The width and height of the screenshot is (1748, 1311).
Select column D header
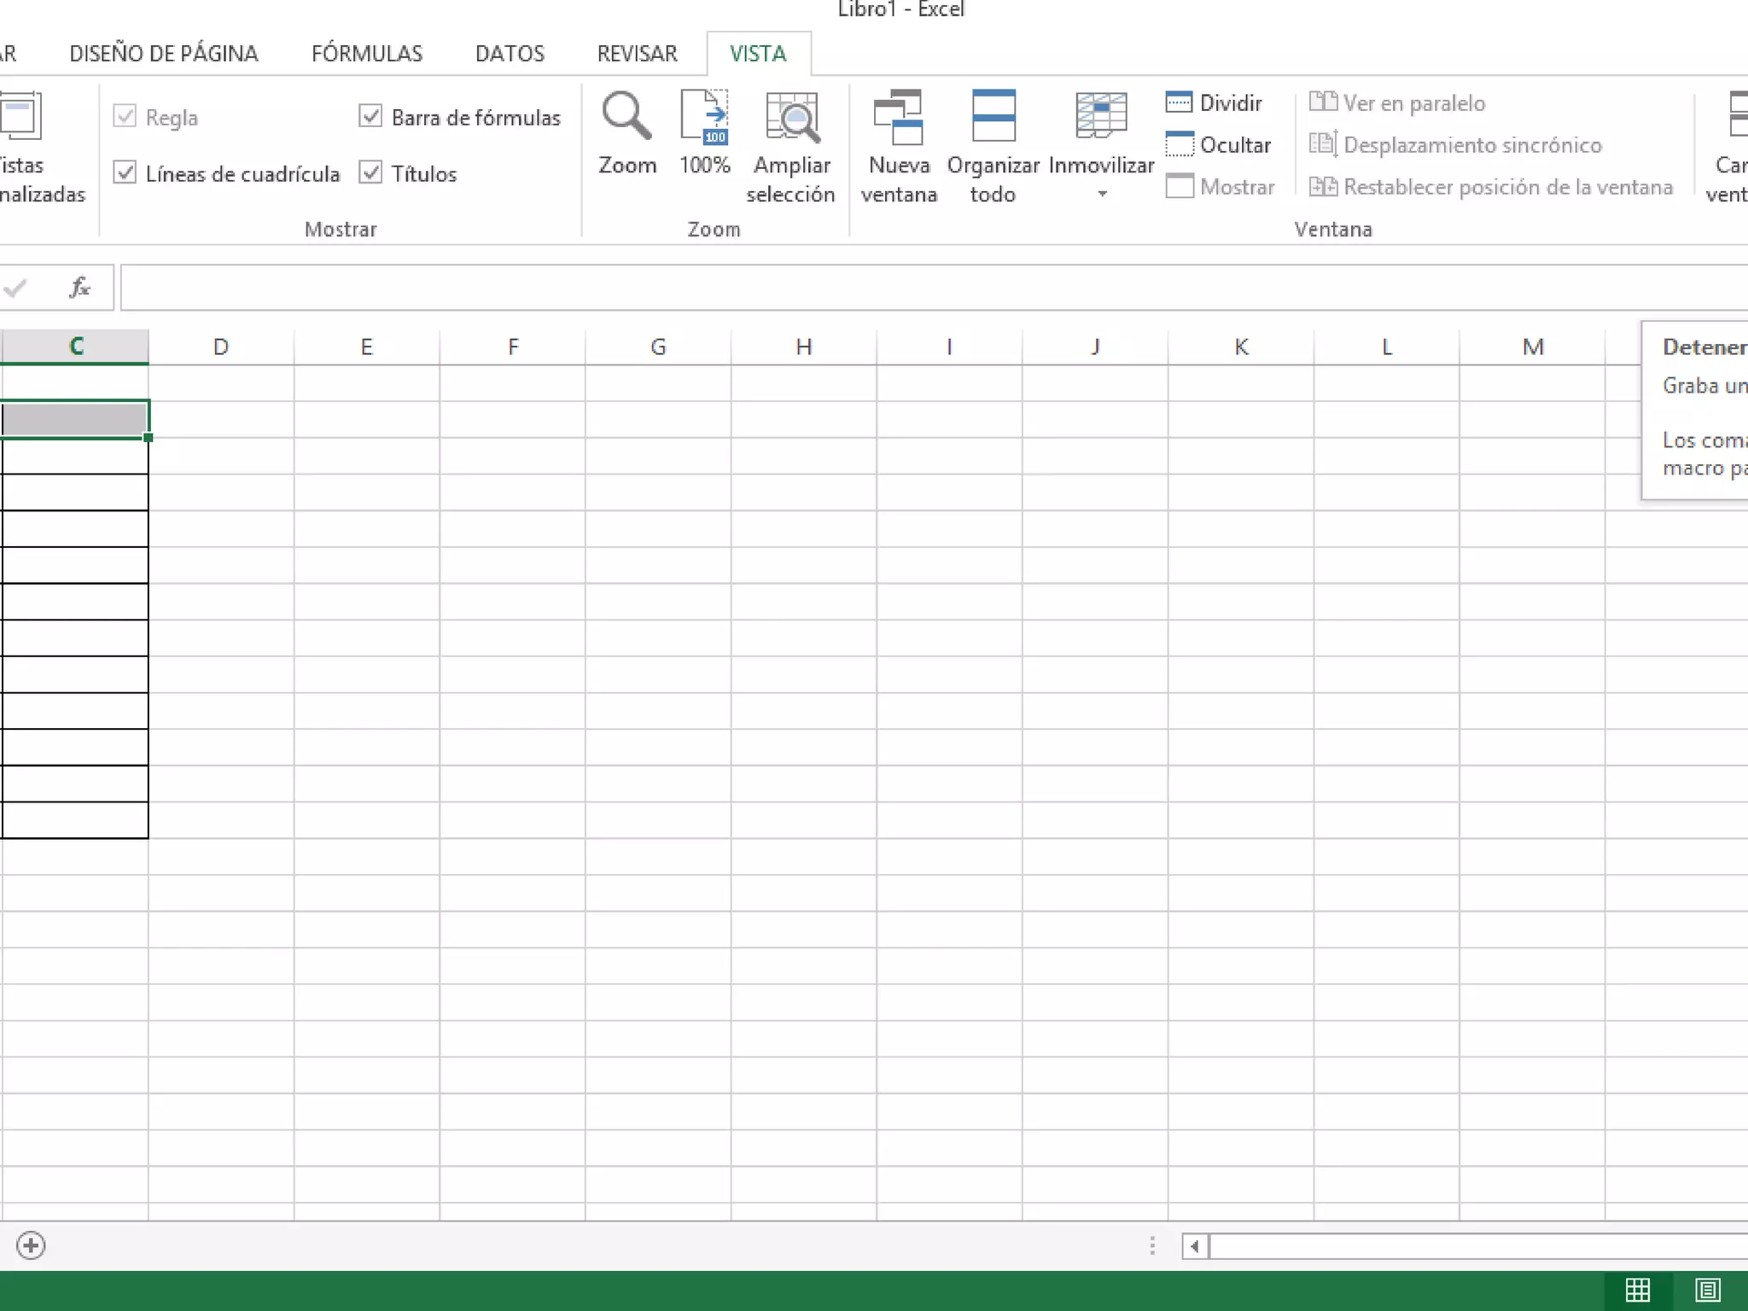pos(220,347)
